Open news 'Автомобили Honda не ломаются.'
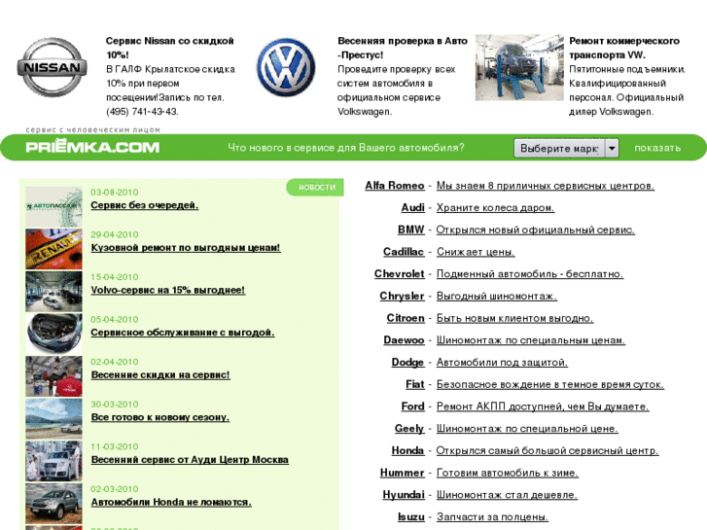The image size is (707, 530). click(171, 502)
